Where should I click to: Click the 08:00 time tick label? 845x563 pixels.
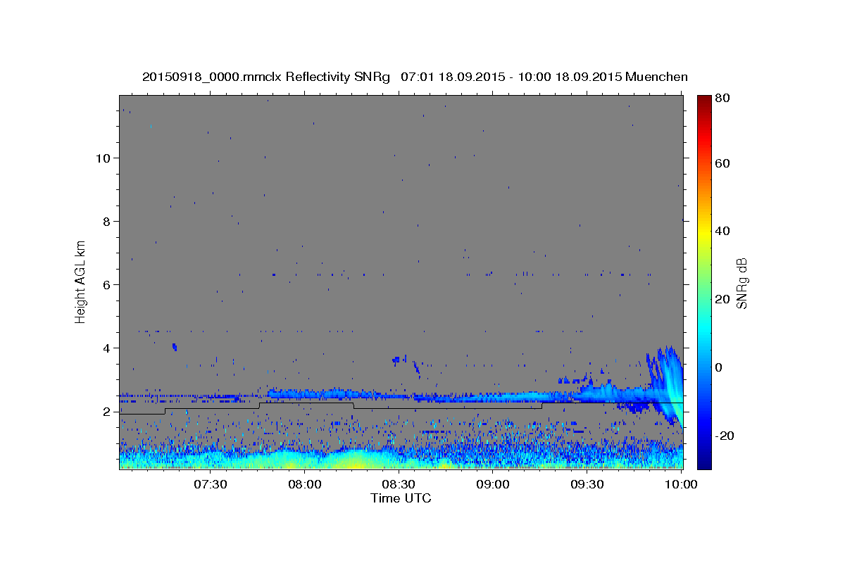[304, 484]
